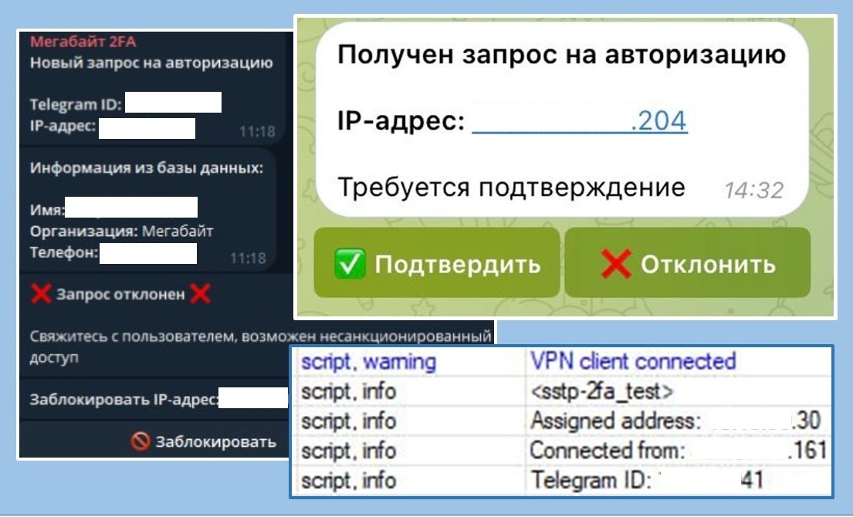Image resolution: width=853 pixels, height=517 pixels.
Task: Click red cross after Запрос отклонен
Action: 200,294
